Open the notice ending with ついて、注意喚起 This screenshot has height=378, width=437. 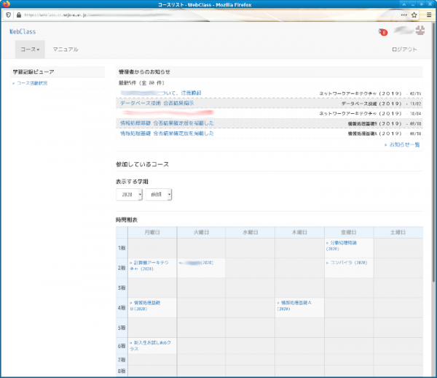(161, 93)
